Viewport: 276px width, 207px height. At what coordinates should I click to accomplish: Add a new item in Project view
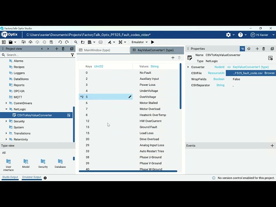(x=56, y=49)
